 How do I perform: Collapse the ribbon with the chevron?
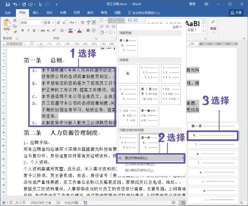[244, 38]
